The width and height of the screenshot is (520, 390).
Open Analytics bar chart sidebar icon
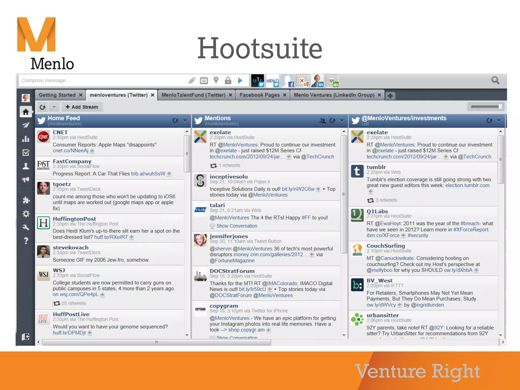[26, 139]
